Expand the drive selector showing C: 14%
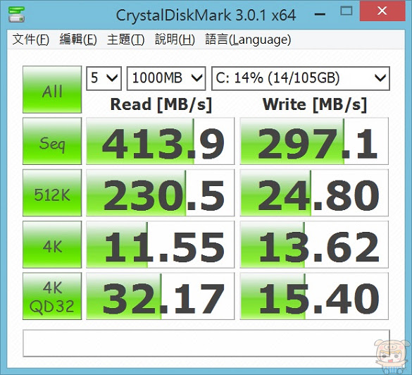The height and width of the screenshot is (375, 412). pyautogui.click(x=301, y=78)
